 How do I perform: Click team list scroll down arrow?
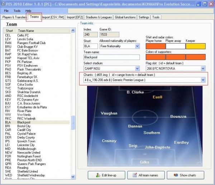click(x=73, y=177)
